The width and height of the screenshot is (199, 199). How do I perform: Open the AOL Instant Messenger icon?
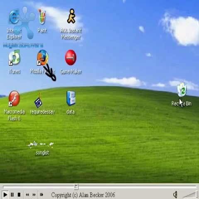click(71, 16)
